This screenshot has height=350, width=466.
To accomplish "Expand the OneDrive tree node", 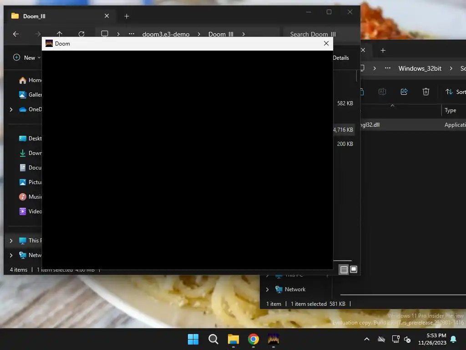I will (x=11, y=109).
